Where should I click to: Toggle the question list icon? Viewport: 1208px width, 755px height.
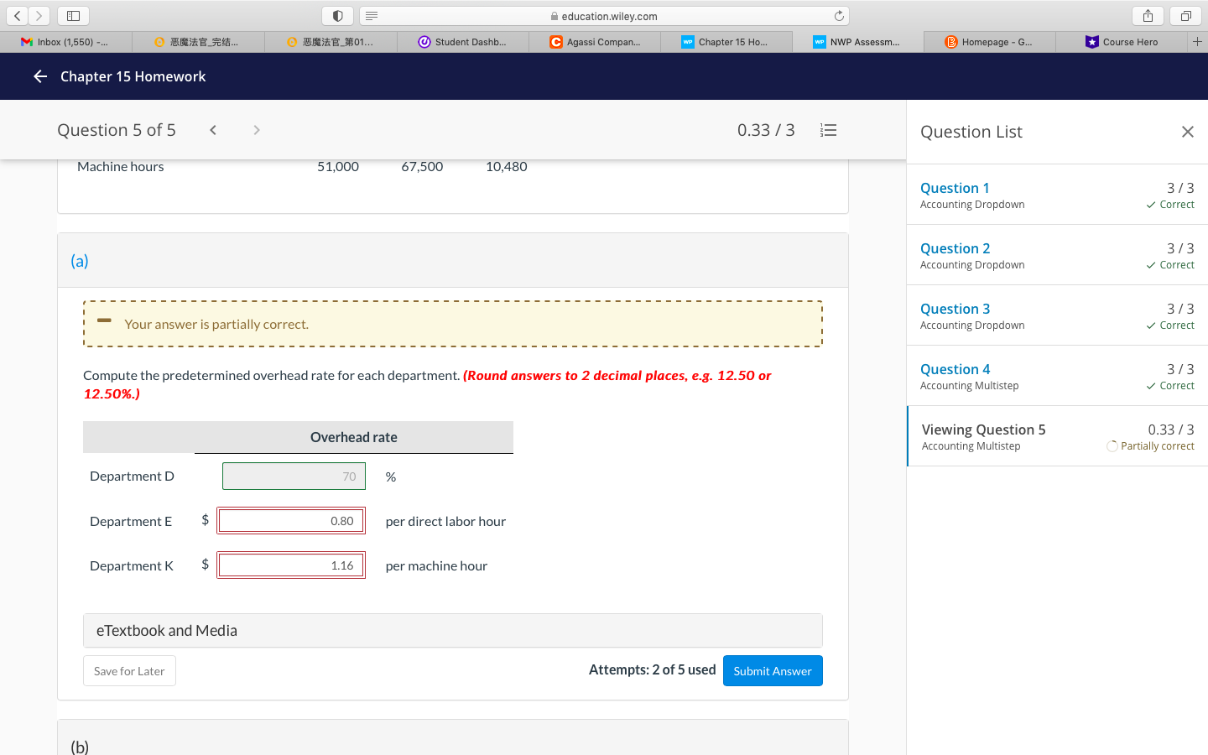(x=829, y=130)
